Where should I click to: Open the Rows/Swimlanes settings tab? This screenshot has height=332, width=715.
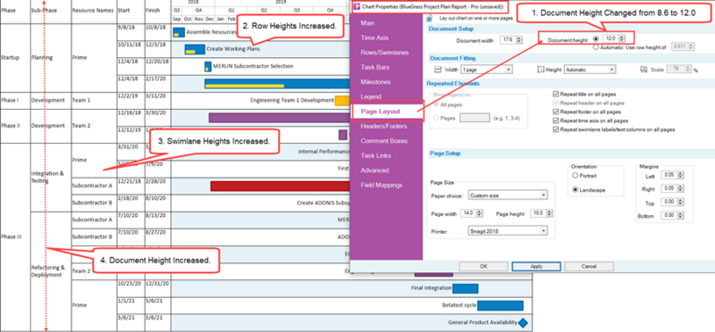tap(377, 53)
